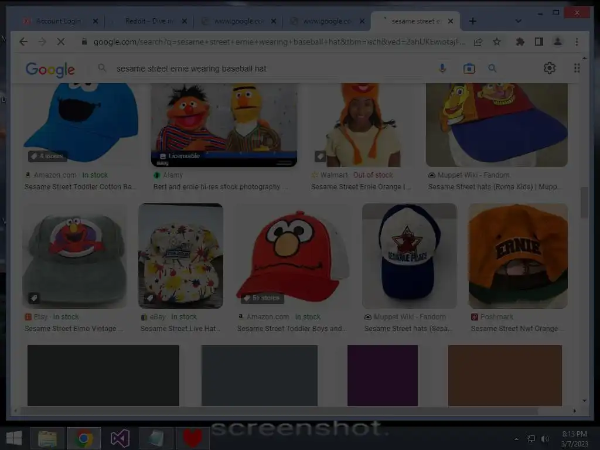600x450 pixels.
Task: Open Sesame Street Toddler Boys and... link
Action: [x=292, y=329]
